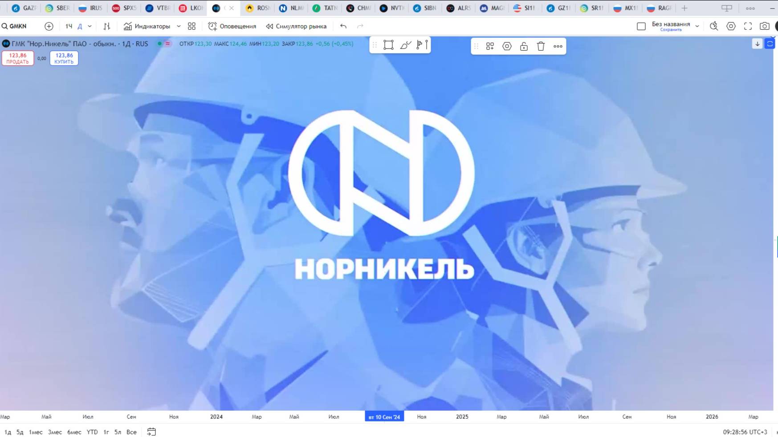Click the ГМК Нор.Никель symbol title in legend
The width and height of the screenshot is (778, 437).
[x=80, y=44]
